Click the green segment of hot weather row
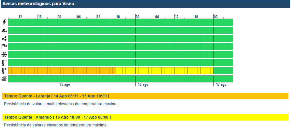 [224, 71]
